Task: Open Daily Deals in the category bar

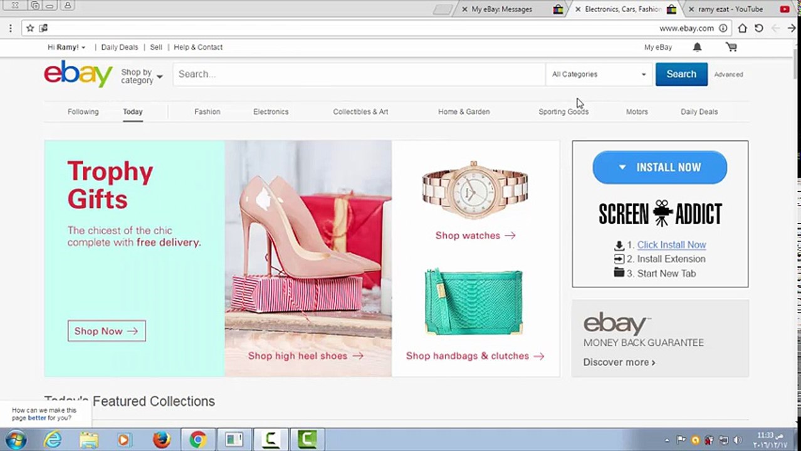Action: (x=699, y=111)
